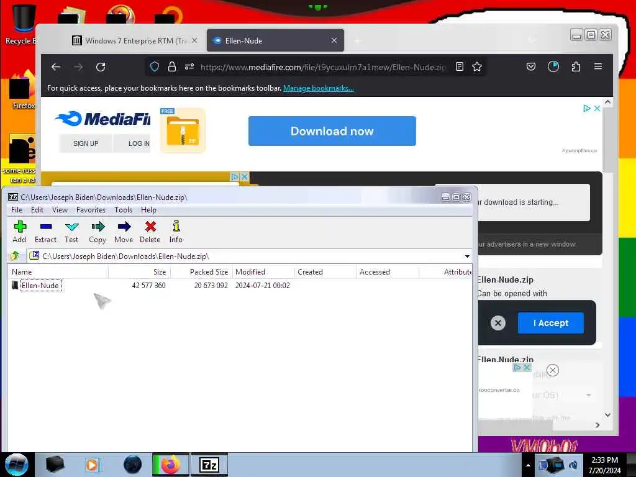The width and height of the screenshot is (636, 477).
Task: Open Firefox extensions puzzle icon
Action: coord(576,66)
